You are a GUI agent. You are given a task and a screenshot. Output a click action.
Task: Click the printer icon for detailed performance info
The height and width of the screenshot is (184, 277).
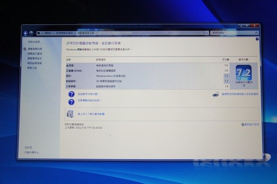click(216, 94)
